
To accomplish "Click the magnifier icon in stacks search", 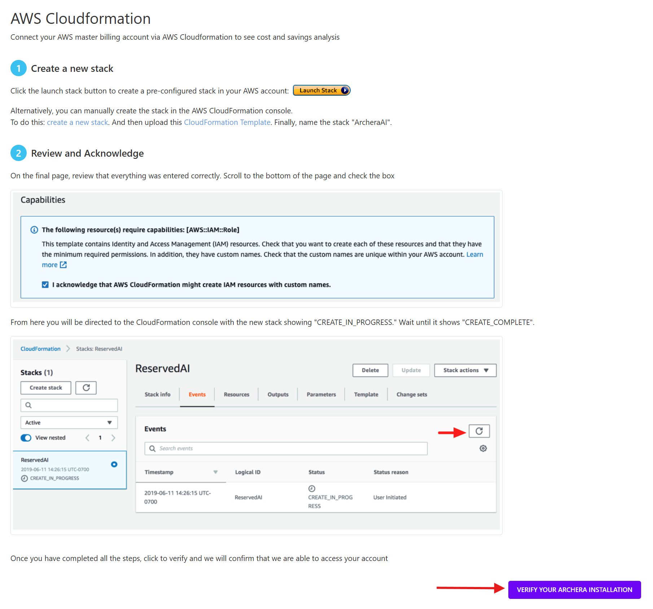I will tap(29, 405).
